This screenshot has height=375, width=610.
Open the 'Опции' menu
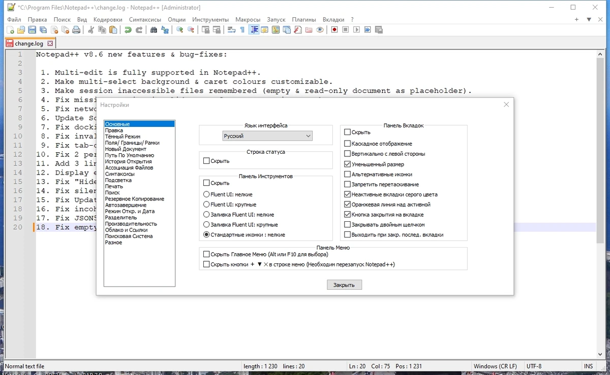(x=176, y=20)
